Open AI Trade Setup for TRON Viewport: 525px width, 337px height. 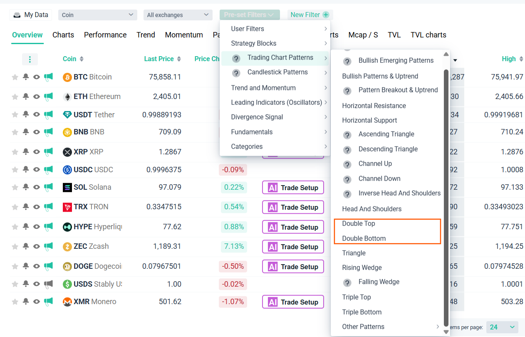coord(293,207)
